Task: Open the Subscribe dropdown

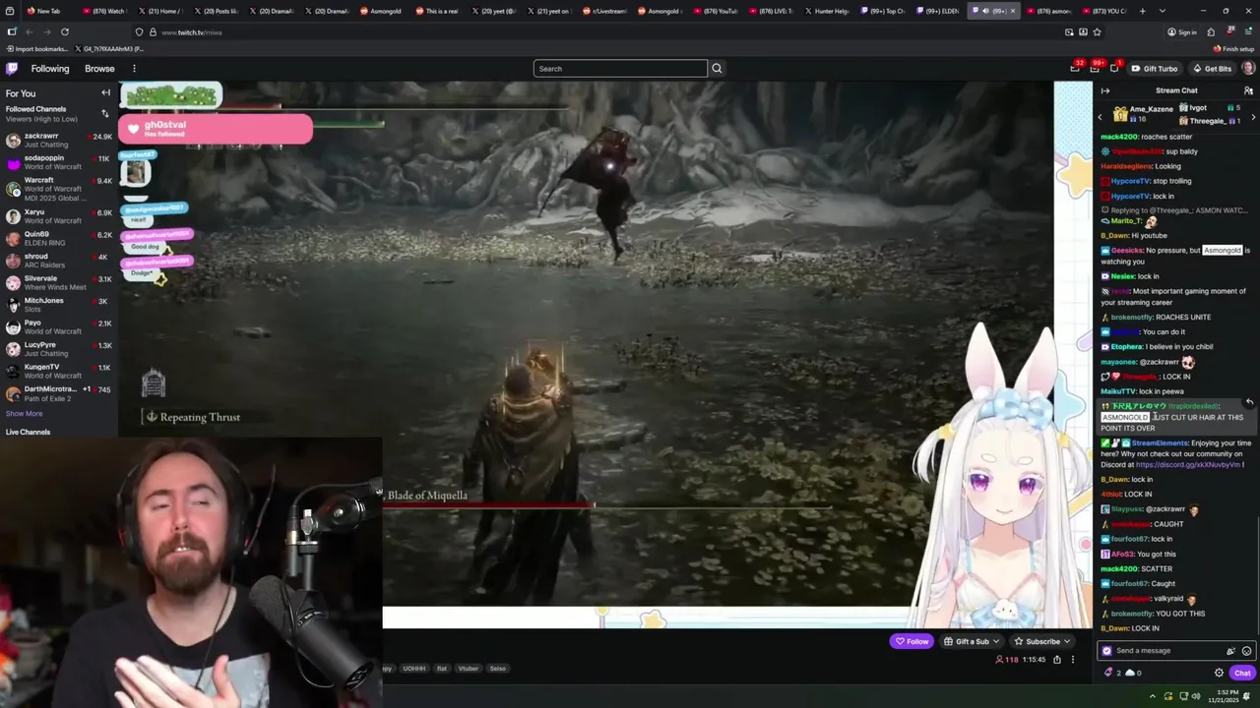Action: point(1041,641)
